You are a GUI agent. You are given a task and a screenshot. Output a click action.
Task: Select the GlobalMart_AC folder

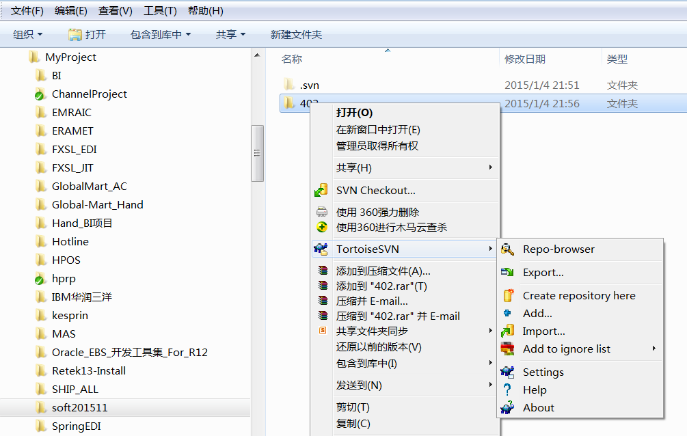pos(90,187)
